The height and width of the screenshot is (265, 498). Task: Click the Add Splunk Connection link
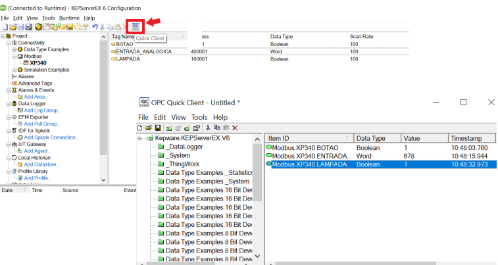(51, 137)
